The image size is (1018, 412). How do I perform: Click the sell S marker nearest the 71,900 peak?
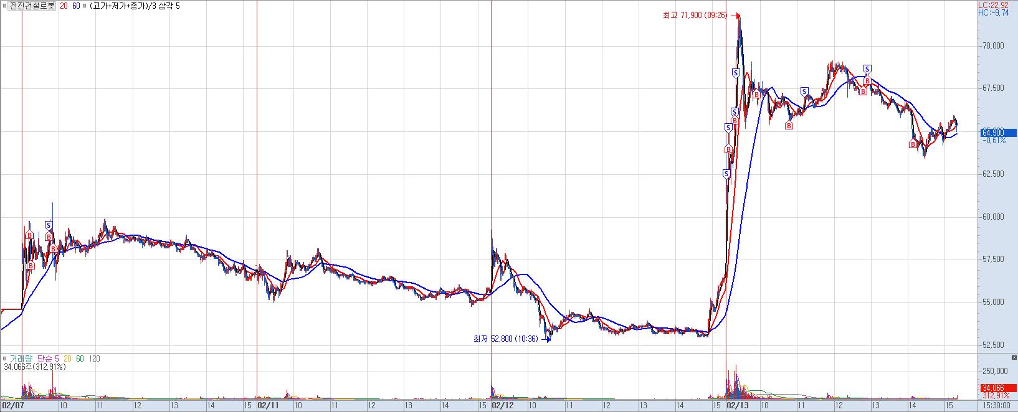[736, 73]
